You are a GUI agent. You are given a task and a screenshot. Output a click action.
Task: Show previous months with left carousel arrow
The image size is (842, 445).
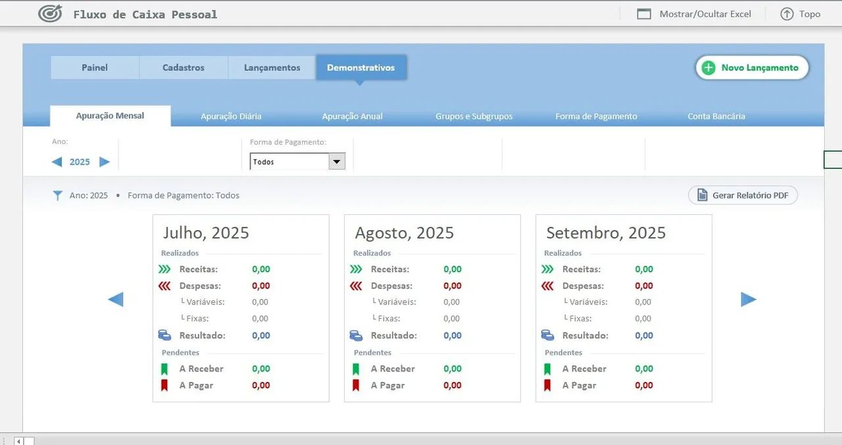pyautogui.click(x=116, y=300)
